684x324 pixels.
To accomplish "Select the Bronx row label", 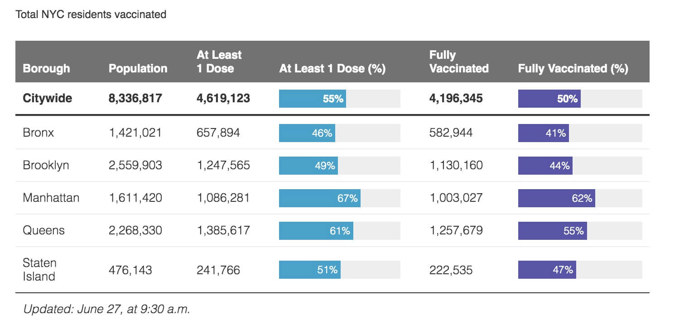I will 38,133.
